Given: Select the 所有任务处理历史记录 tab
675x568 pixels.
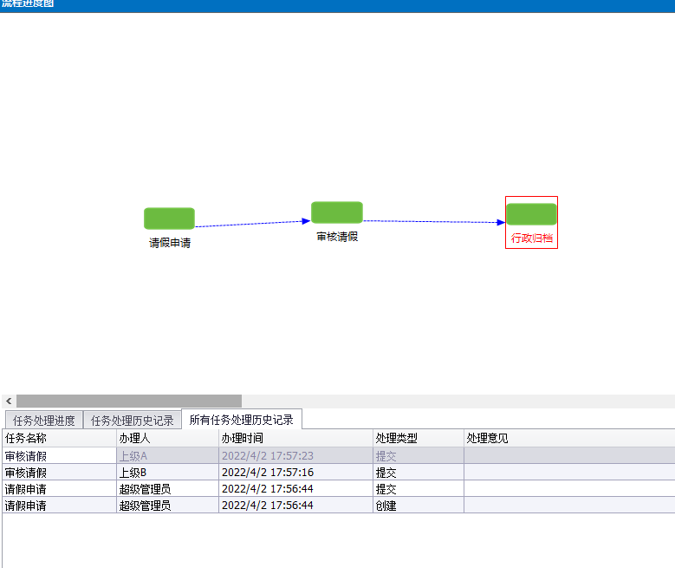Looking at the screenshot, I should (x=241, y=420).
